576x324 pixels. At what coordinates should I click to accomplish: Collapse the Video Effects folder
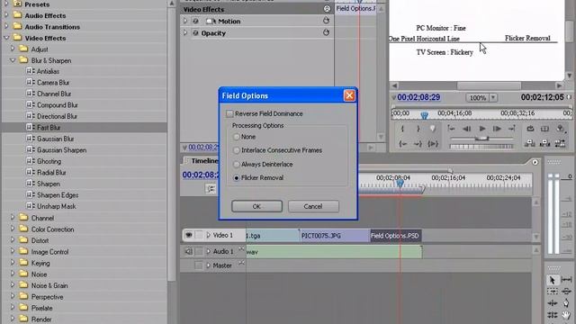coord(6,38)
